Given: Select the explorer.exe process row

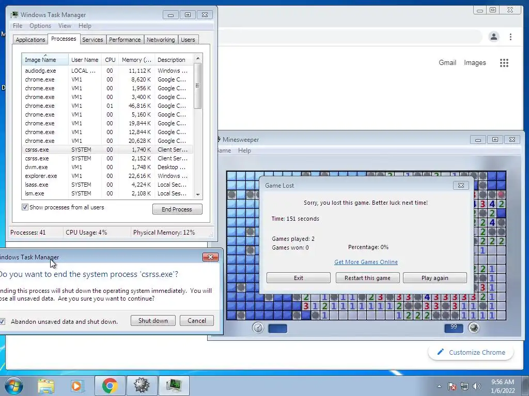Looking at the screenshot, I should (107, 176).
